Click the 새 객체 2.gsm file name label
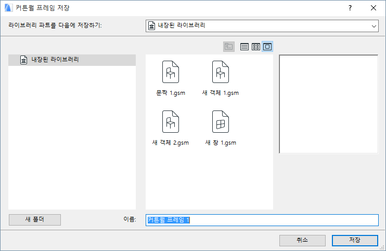 171,143
